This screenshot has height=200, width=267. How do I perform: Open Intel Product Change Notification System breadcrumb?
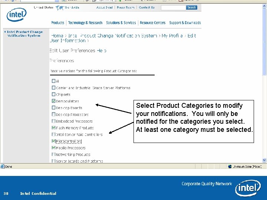click(113, 36)
